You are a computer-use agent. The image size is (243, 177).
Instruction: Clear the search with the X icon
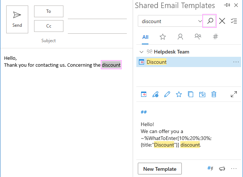click(222, 21)
